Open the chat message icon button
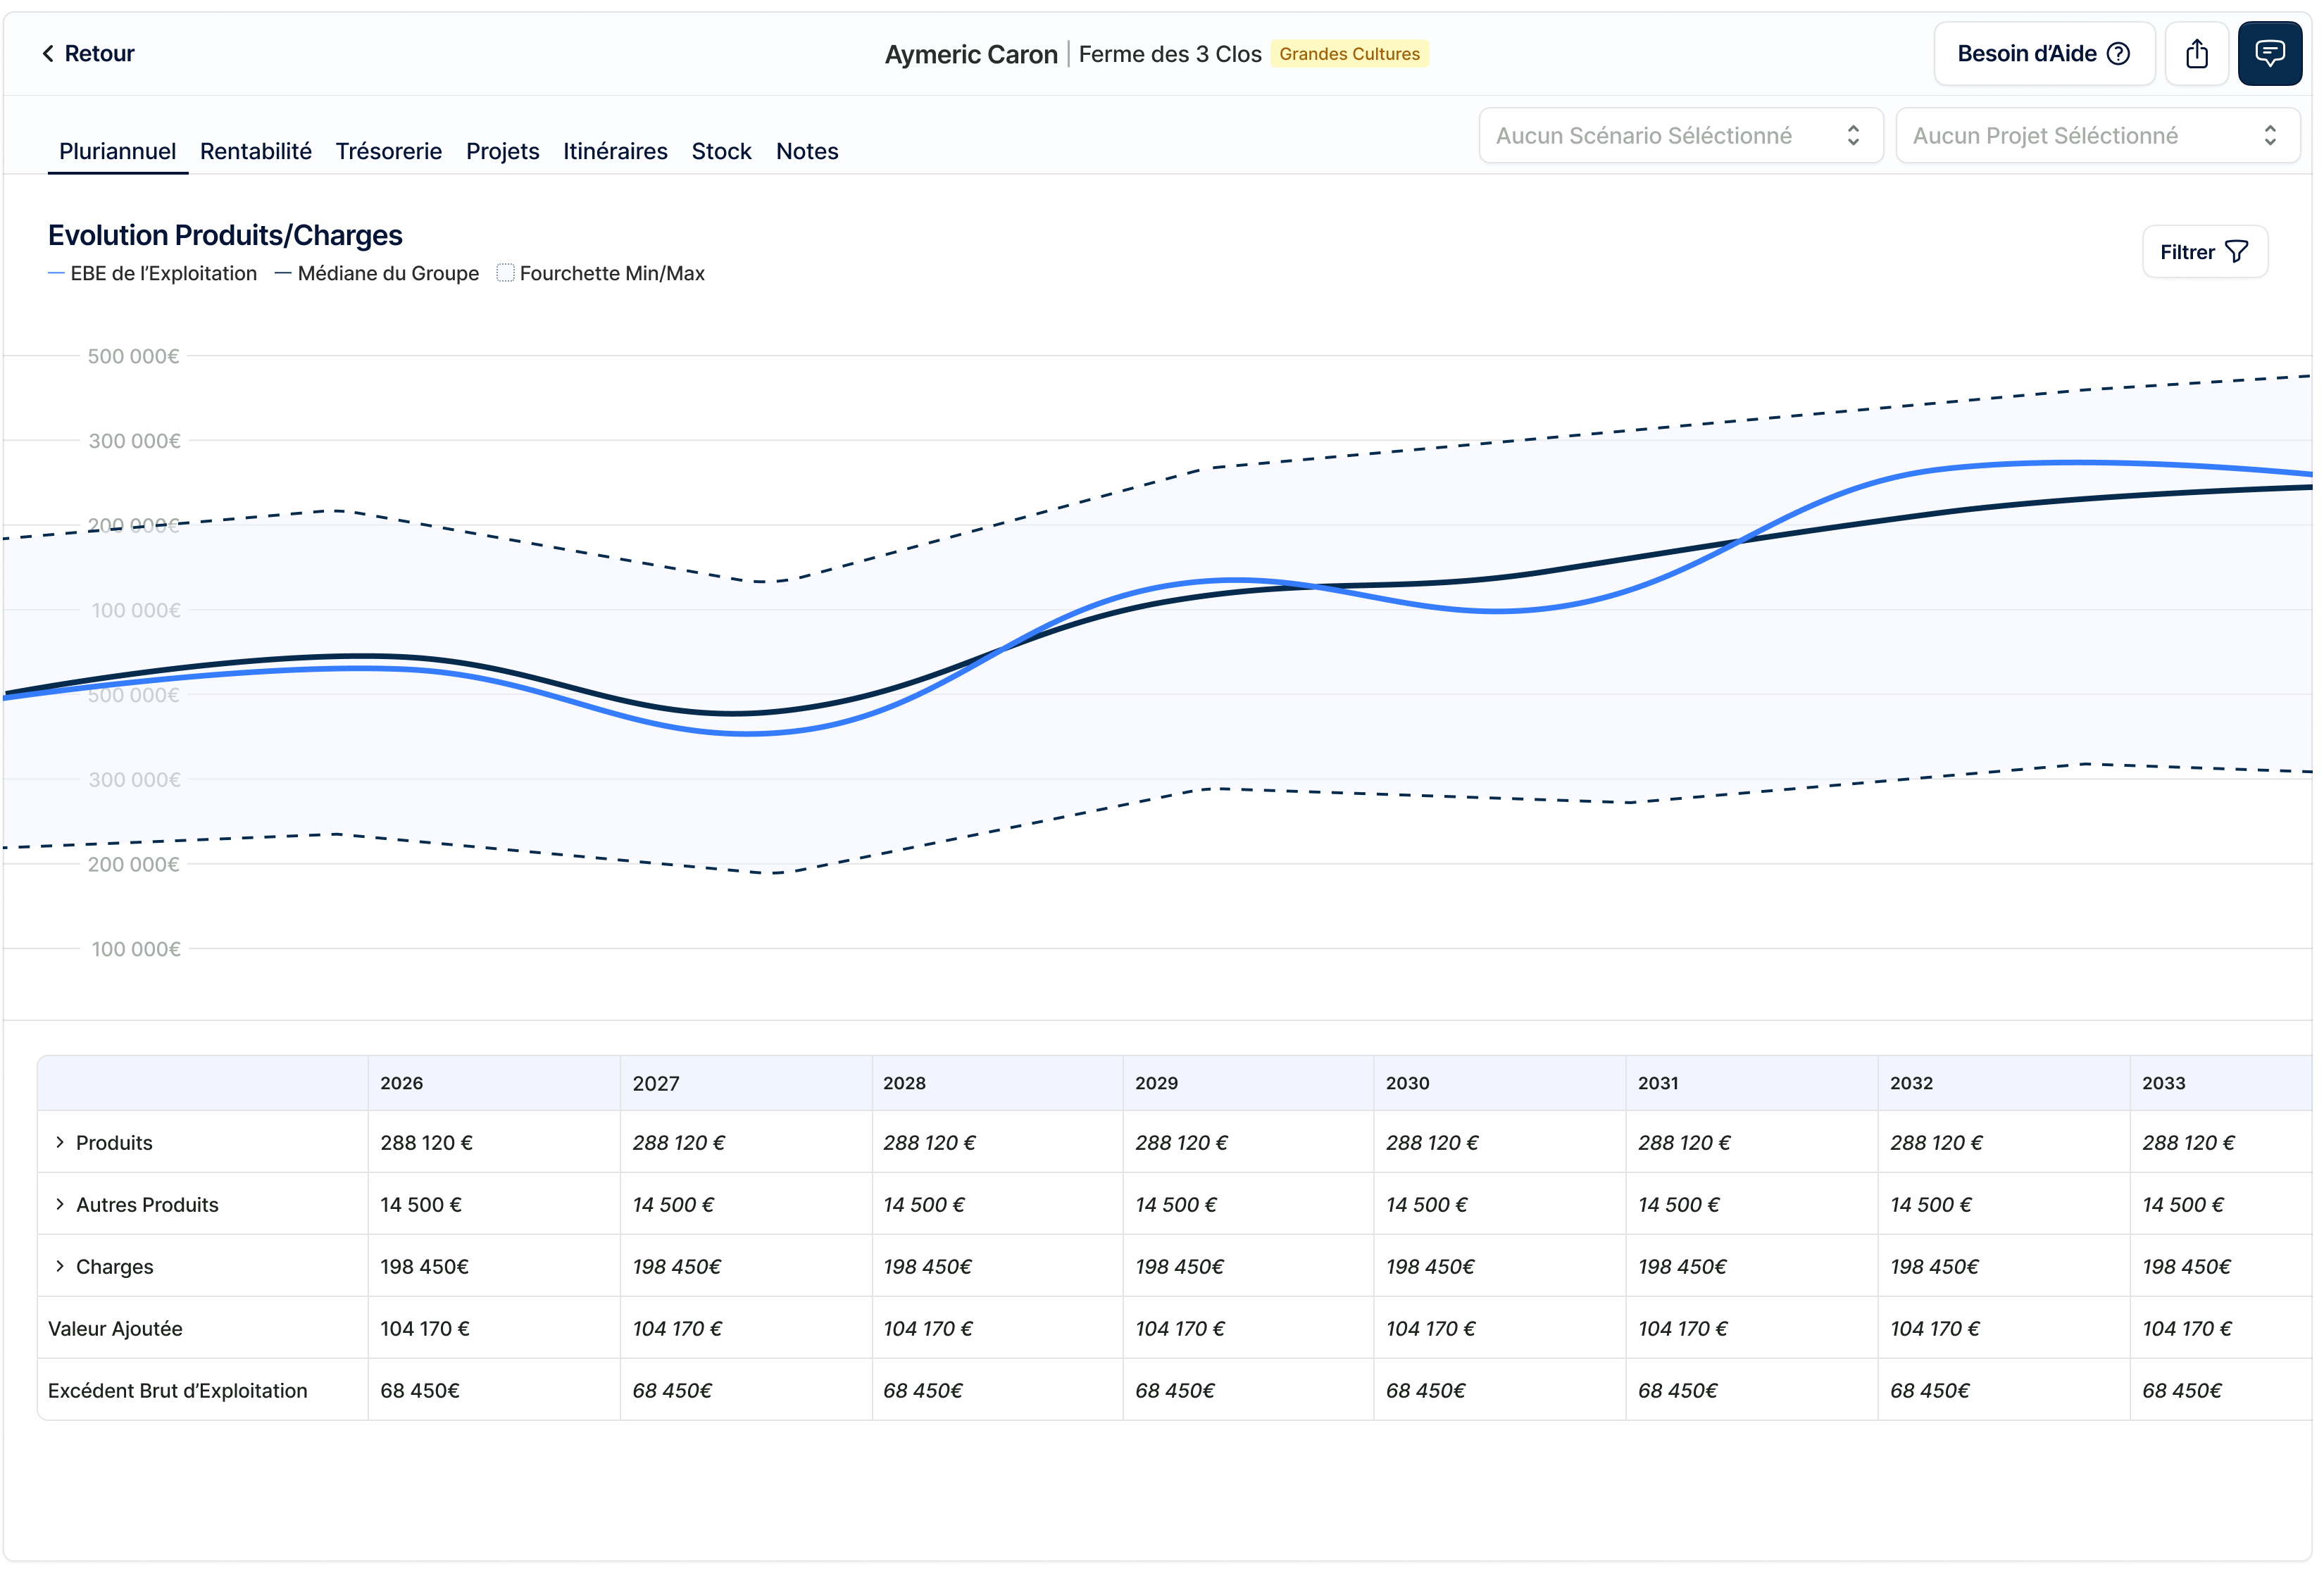2324x1573 pixels. tap(2270, 54)
